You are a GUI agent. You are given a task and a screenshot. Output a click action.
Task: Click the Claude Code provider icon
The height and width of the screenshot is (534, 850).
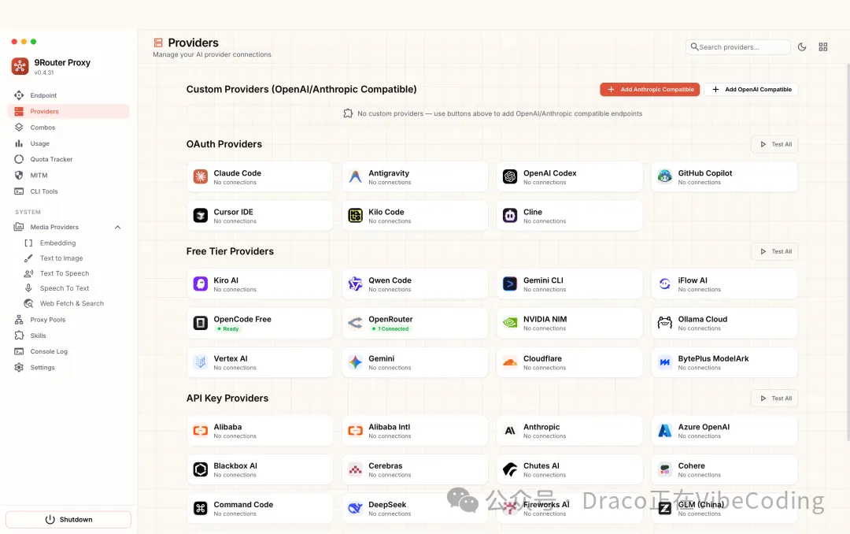[x=201, y=176]
